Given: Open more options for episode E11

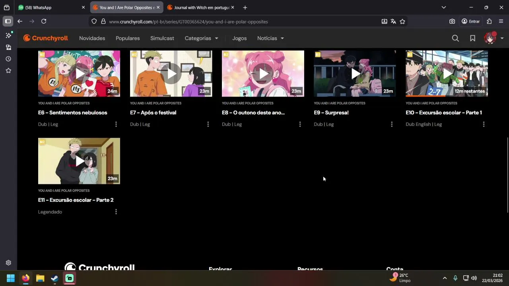Looking at the screenshot, I should [116, 212].
